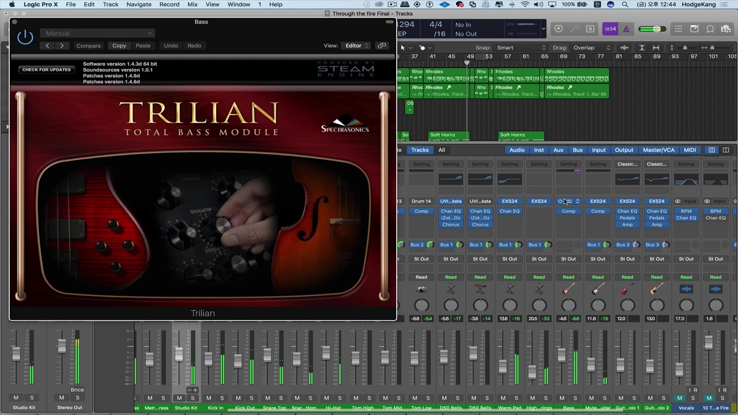Go to previous preset in Bass plugin window
738x415 pixels.
click(47, 46)
